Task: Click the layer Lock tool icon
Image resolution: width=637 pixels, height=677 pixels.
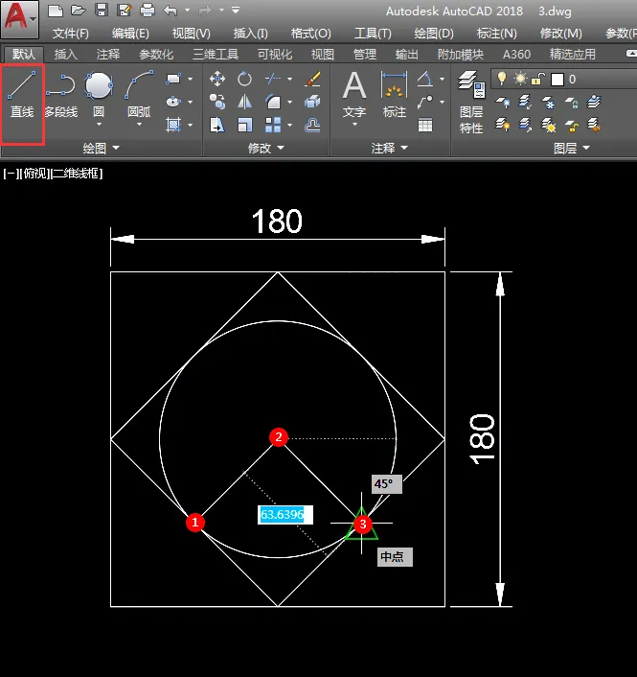Action: point(572,102)
